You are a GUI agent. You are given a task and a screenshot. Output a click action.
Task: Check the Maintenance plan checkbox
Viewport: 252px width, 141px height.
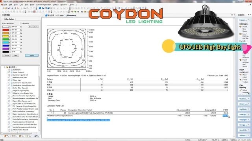9,78
